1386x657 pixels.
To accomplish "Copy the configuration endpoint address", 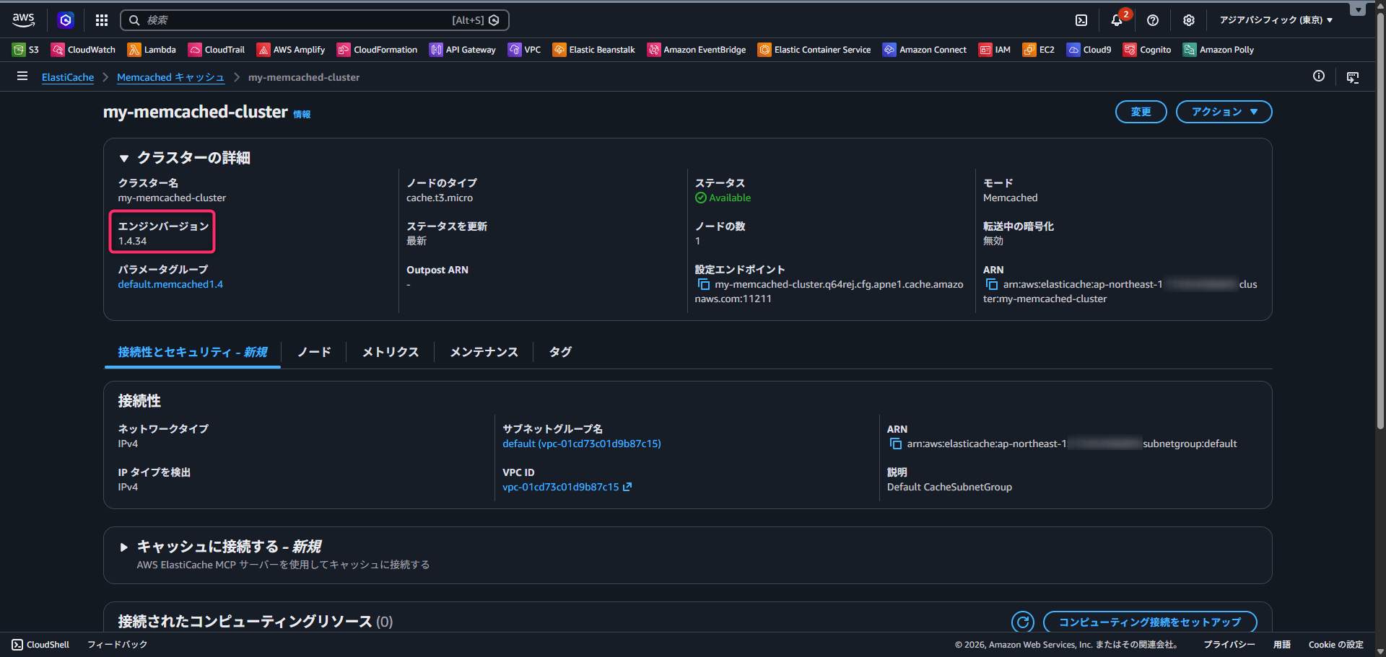I will (704, 285).
